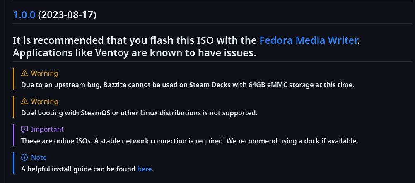Click the Important callout speech bubble icon
The width and height of the screenshot is (415, 183).
pyautogui.click(x=24, y=130)
